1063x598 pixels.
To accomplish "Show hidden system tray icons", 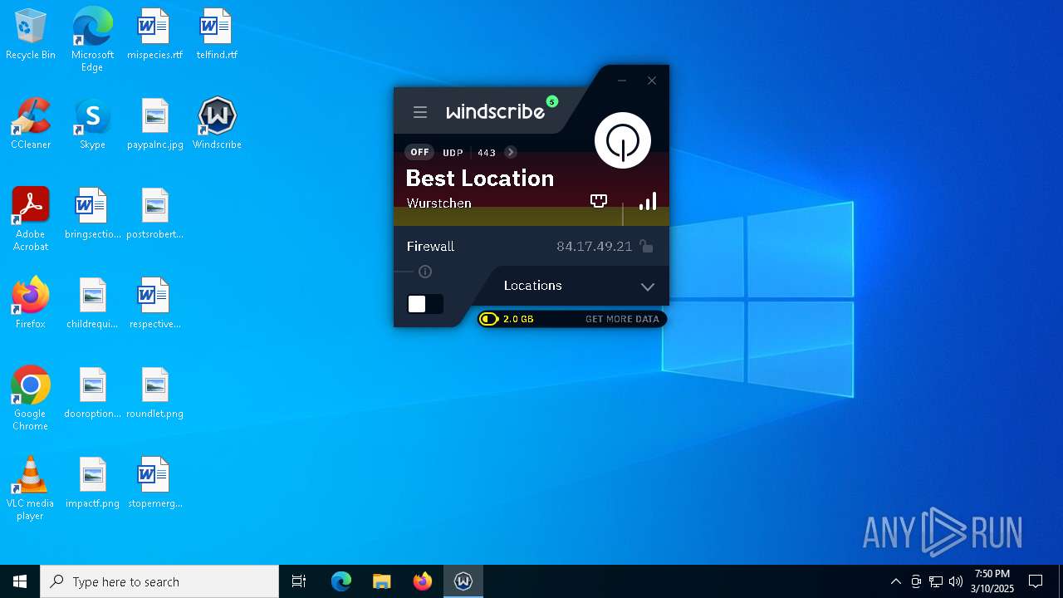I will click(895, 581).
